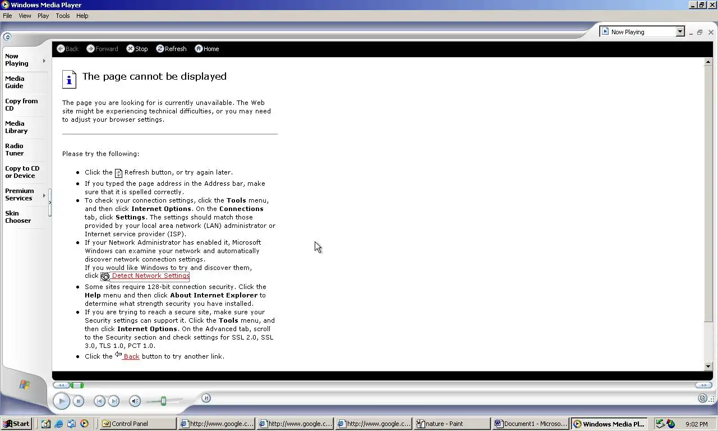Click the Previous track button
The width and height of the screenshot is (718, 431).
tap(99, 401)
